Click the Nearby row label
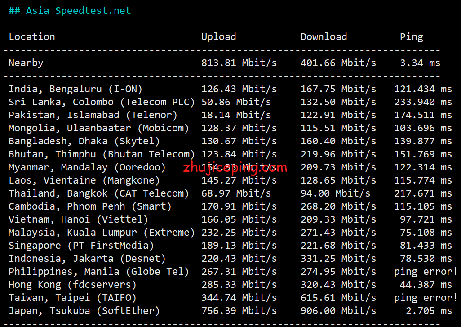This screenshot has width=461, height=327. (26, 63)
